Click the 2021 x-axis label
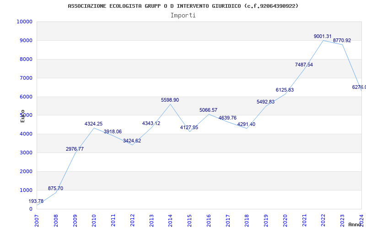The height and width of the screenshot is (229, 366). [x=304, y=221]
